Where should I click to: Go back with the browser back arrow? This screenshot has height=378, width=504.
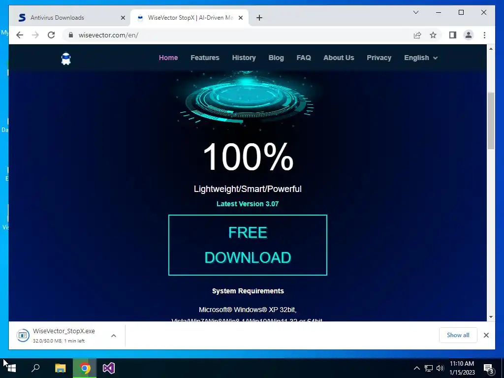[x=20, y=35]
